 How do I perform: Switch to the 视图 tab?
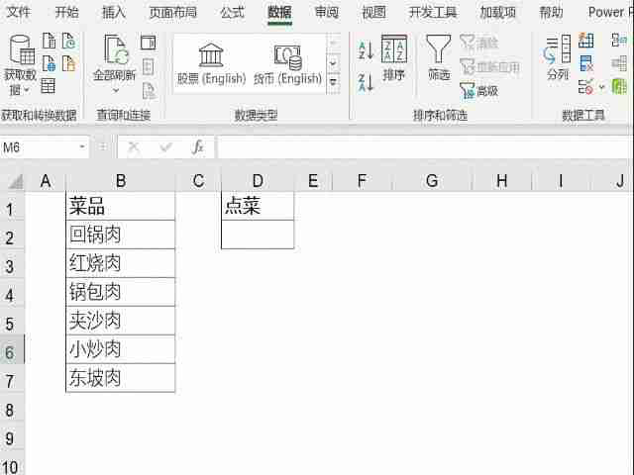point(373,12)
